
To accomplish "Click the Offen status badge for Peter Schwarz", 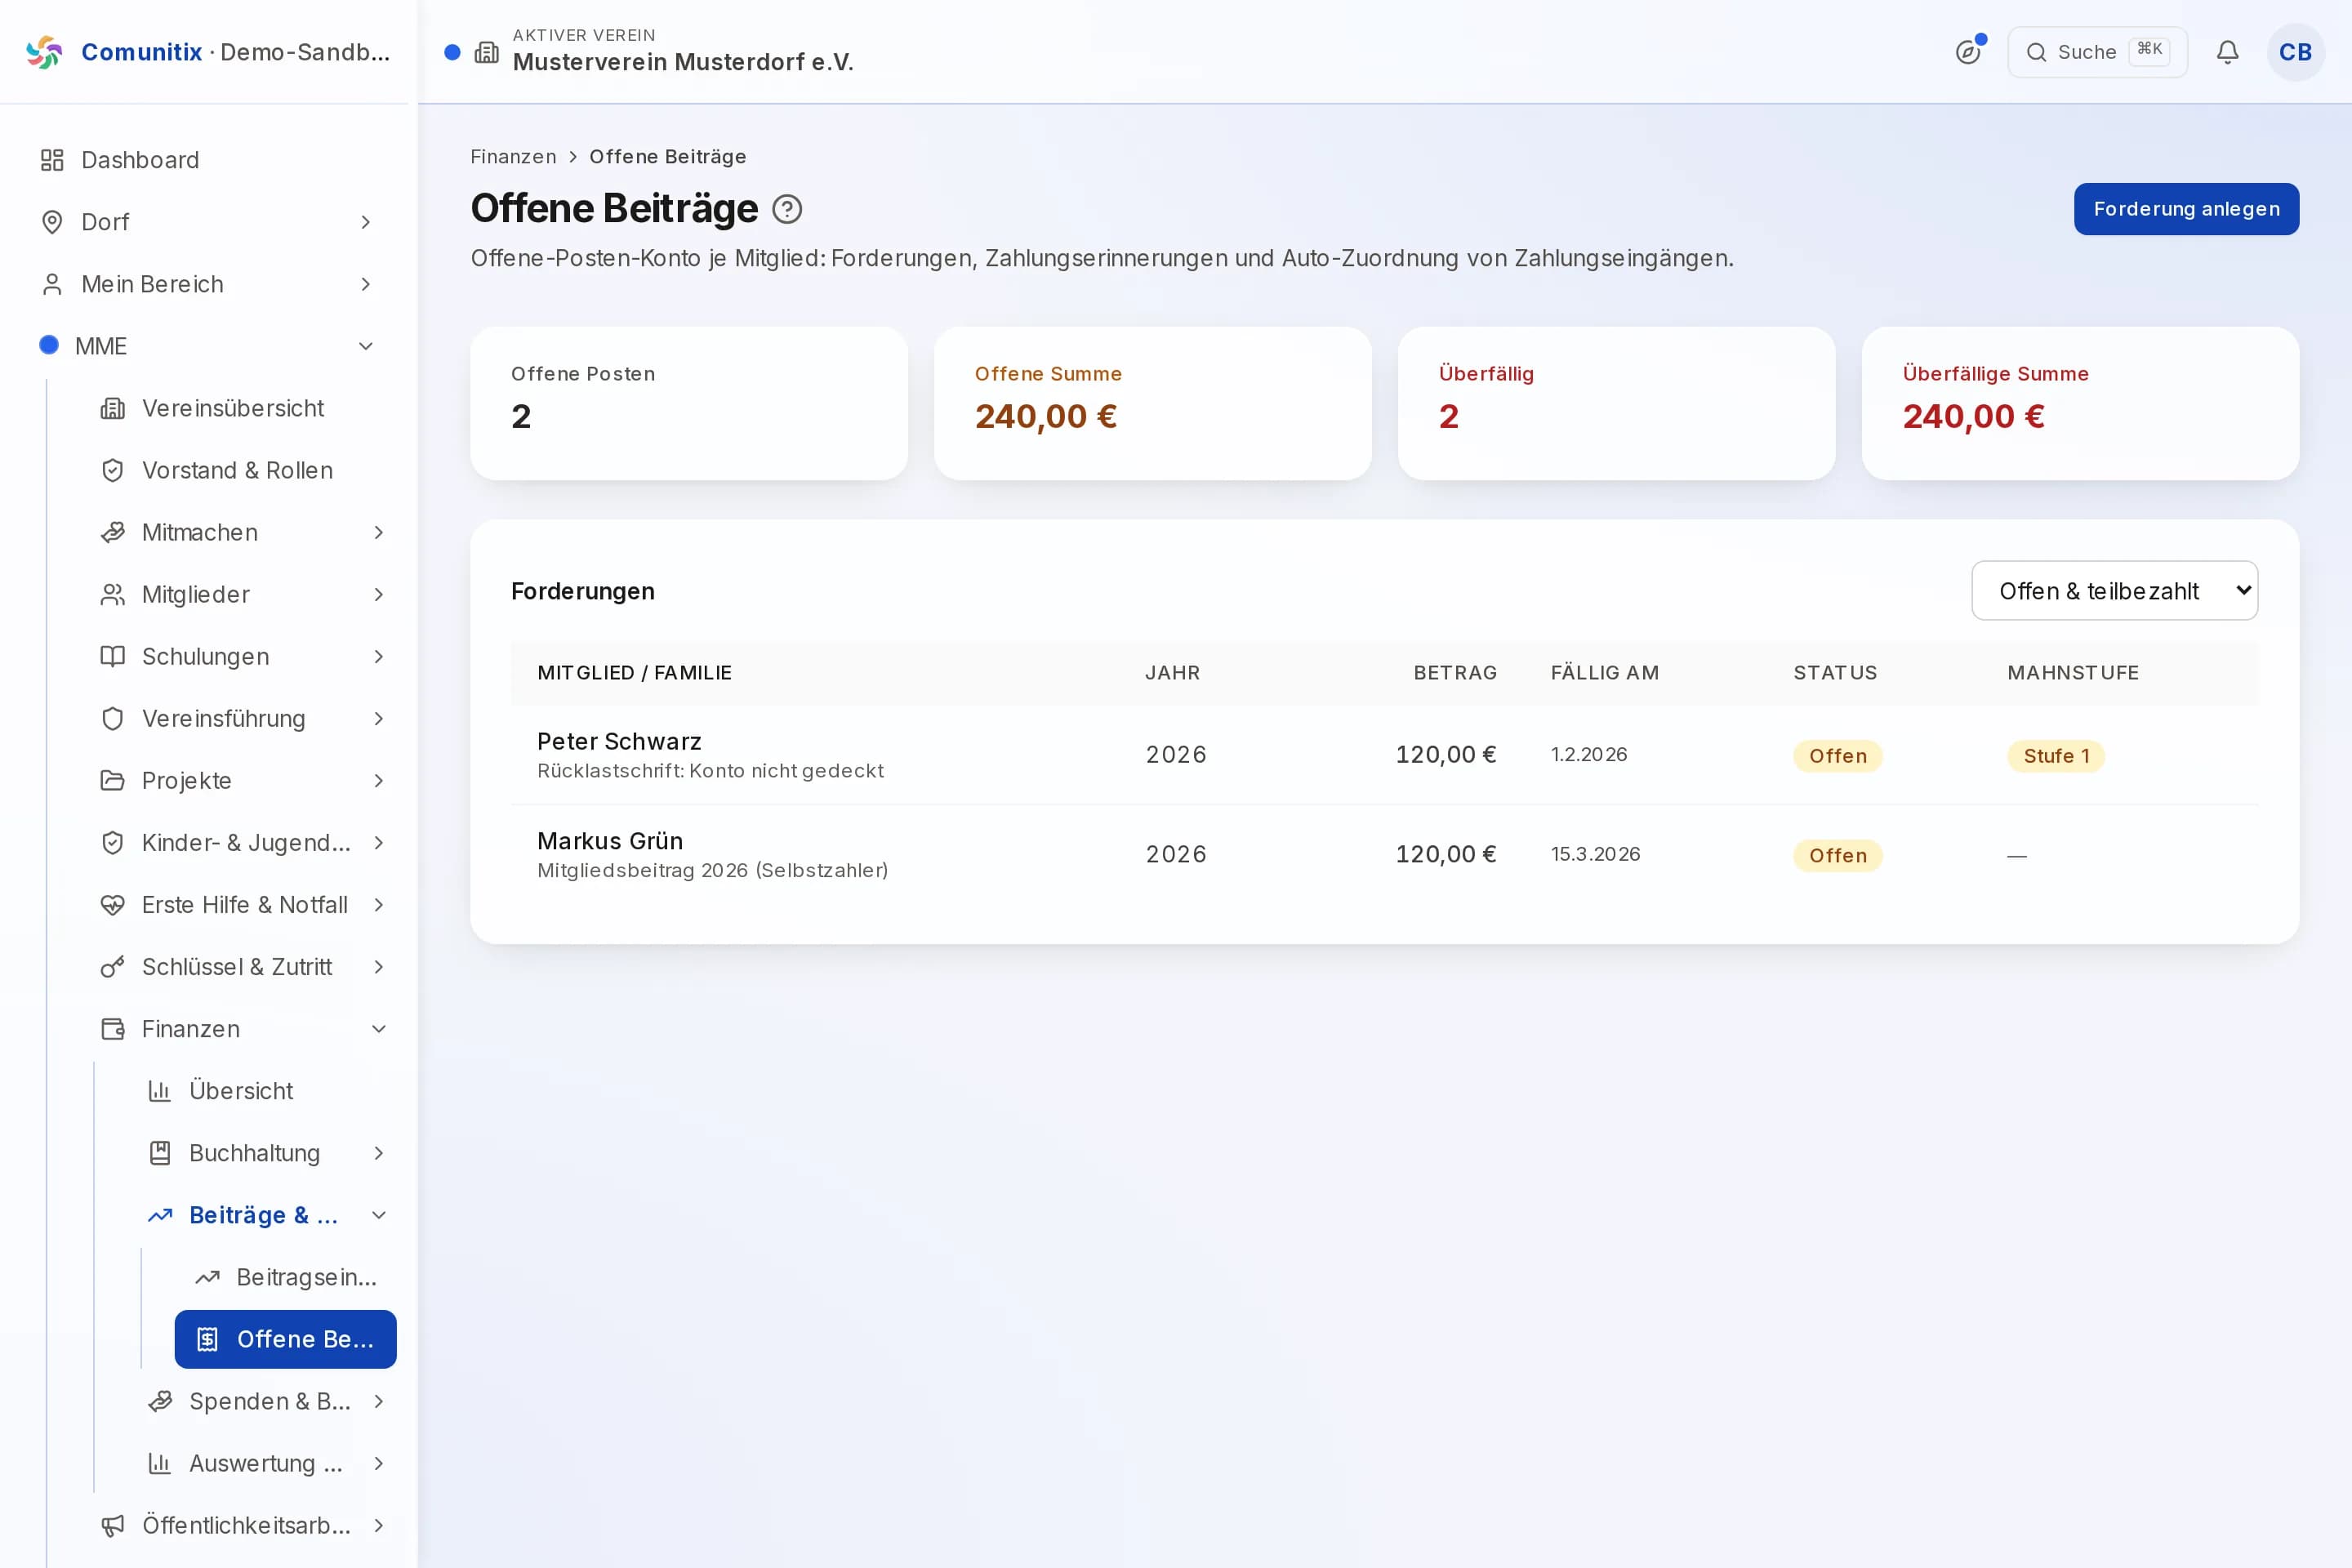I will tap(1837, 756).
